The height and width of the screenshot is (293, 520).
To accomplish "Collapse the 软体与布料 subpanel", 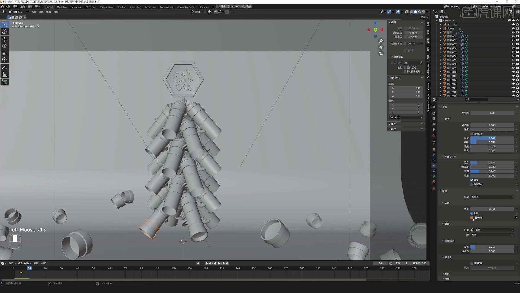I will pos(443,157).
